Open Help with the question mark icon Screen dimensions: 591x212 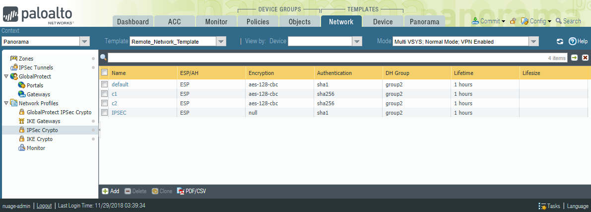(x=572, y=42)
